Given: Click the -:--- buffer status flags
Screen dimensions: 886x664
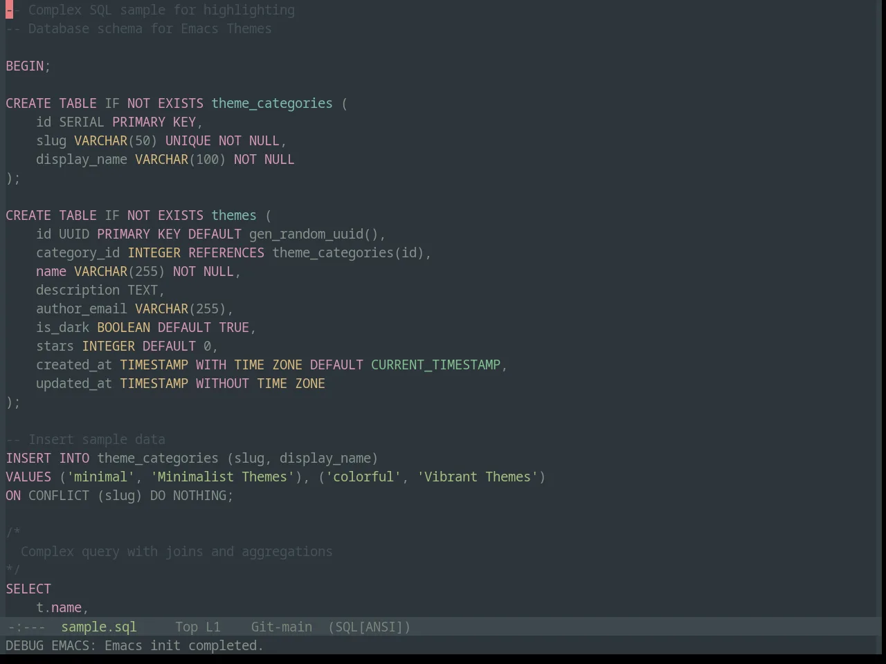Looking at the screenshot, I should (x=26, y=627).
